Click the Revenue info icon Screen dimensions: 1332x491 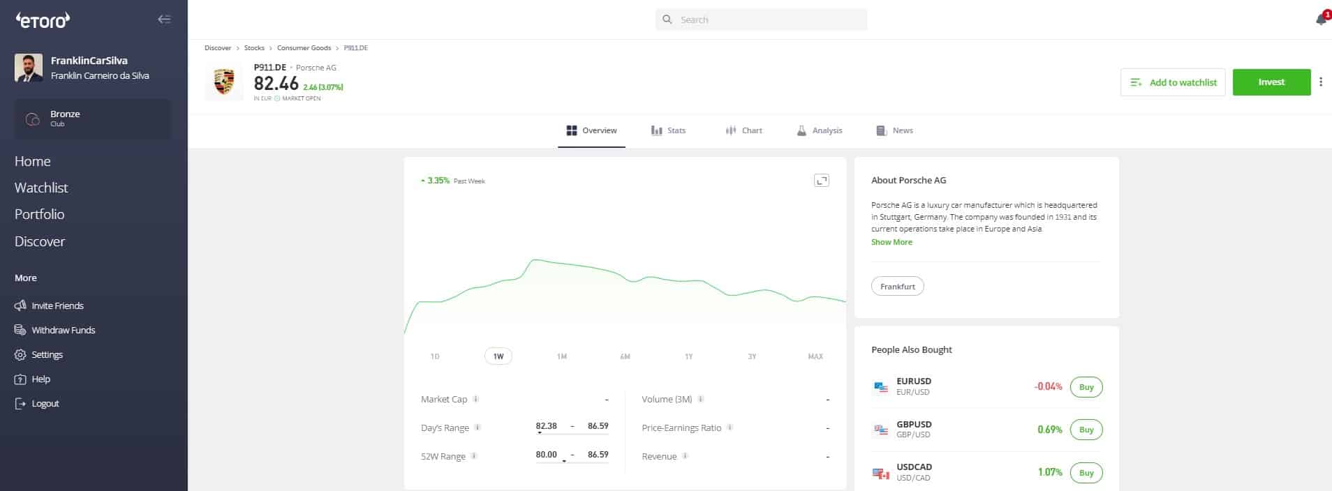(x=685, y=456)
